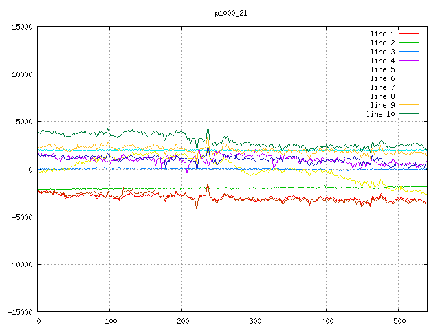Click the -5000 y-axis tick label
The image size is (440, 330).
point(21,217)
